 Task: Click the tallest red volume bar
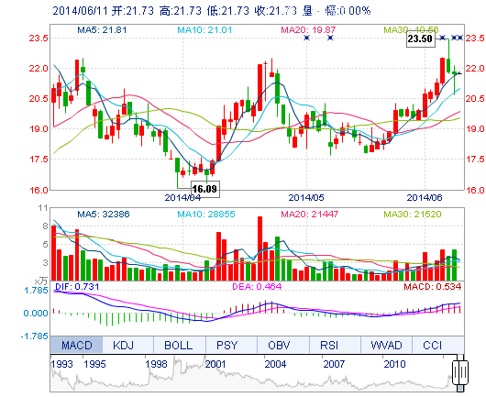260,248
